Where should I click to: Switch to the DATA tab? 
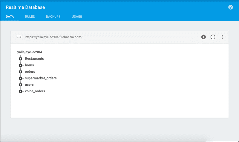click(x=10, y=17)
